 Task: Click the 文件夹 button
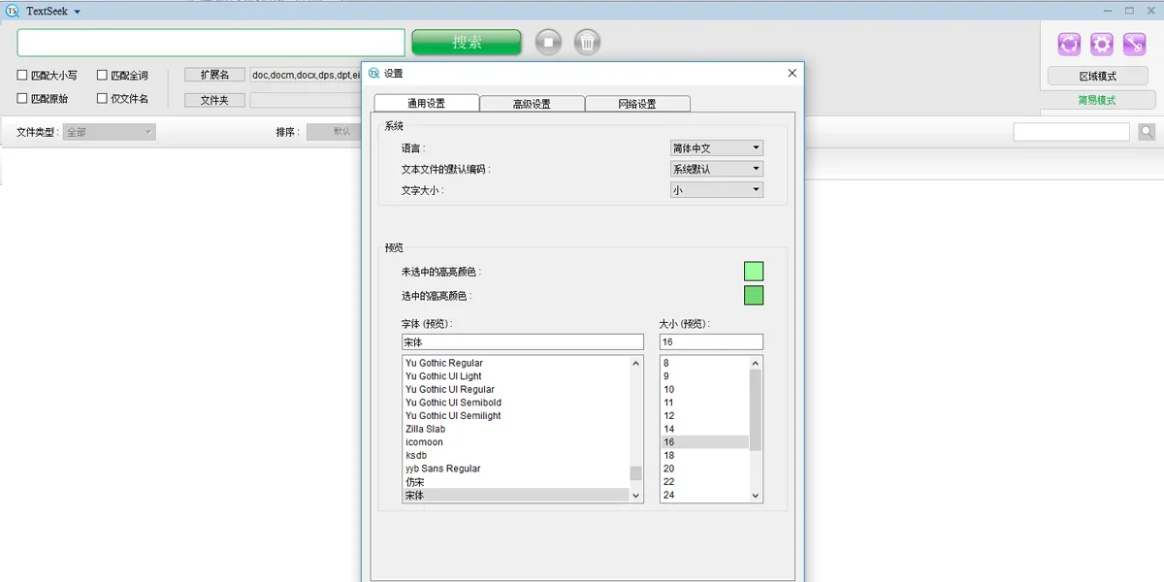click(214, 100)
